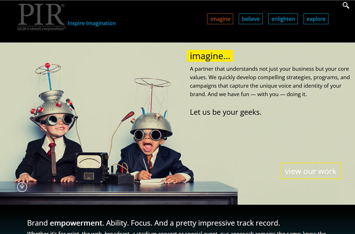Open the enlighten nav item
The height and width of the screenshot is (234, 355).
[283, 19]
